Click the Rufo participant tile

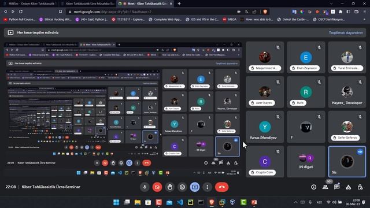[x=306, y=92]
